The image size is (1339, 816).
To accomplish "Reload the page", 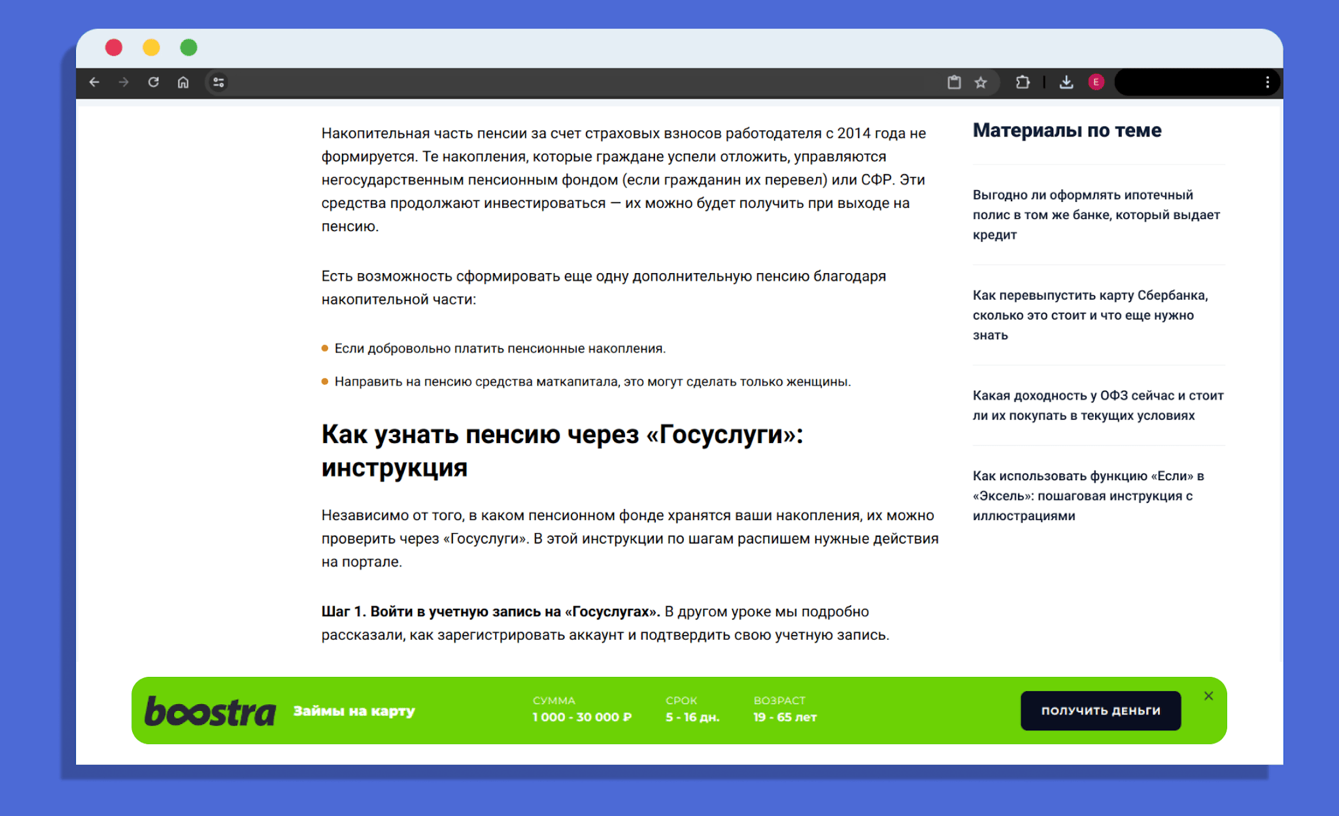I will click(154, 82).
